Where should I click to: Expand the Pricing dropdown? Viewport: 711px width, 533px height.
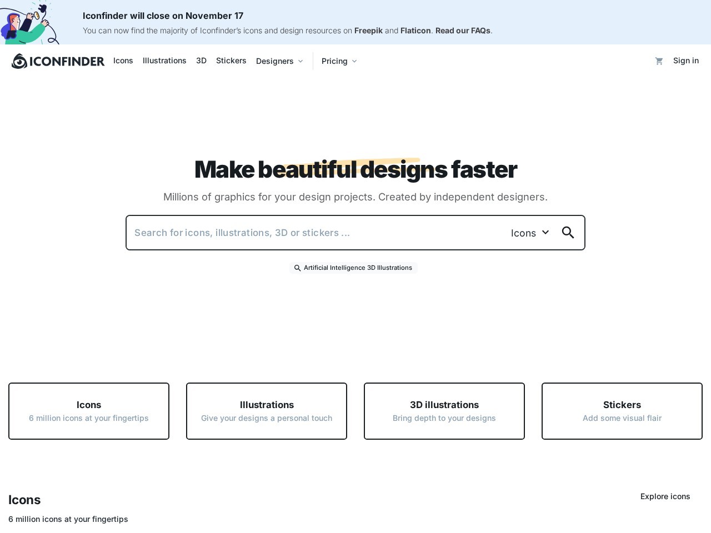pos(339,61)
